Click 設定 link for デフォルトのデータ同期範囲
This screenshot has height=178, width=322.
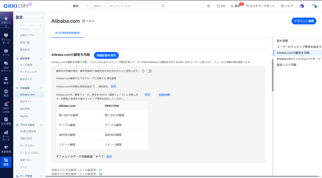click(109, 156)
